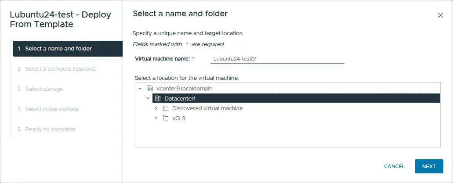Focus the Virtual machine name field
Viewport: 453px width, 183px height.
point(277,59)
